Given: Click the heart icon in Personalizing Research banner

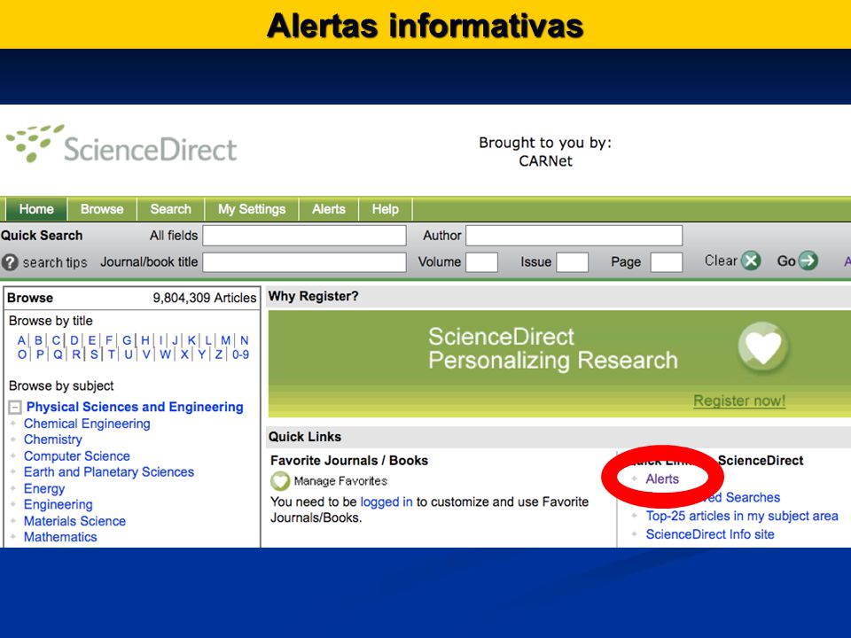Looking at the screenshot, I should click(x=762, y=346).
